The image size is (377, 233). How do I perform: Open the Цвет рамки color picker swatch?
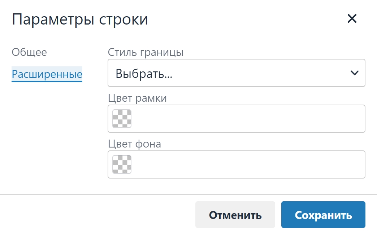pyautogui.click(x=122, y=119)
